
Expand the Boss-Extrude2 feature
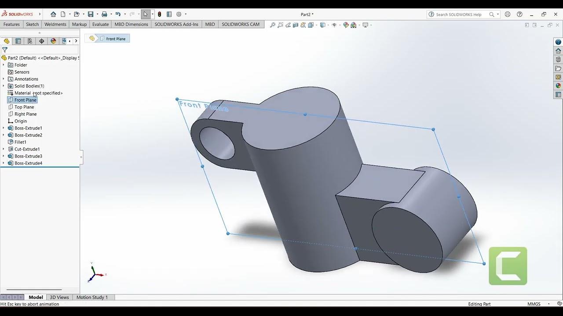(x=4, y=135)
